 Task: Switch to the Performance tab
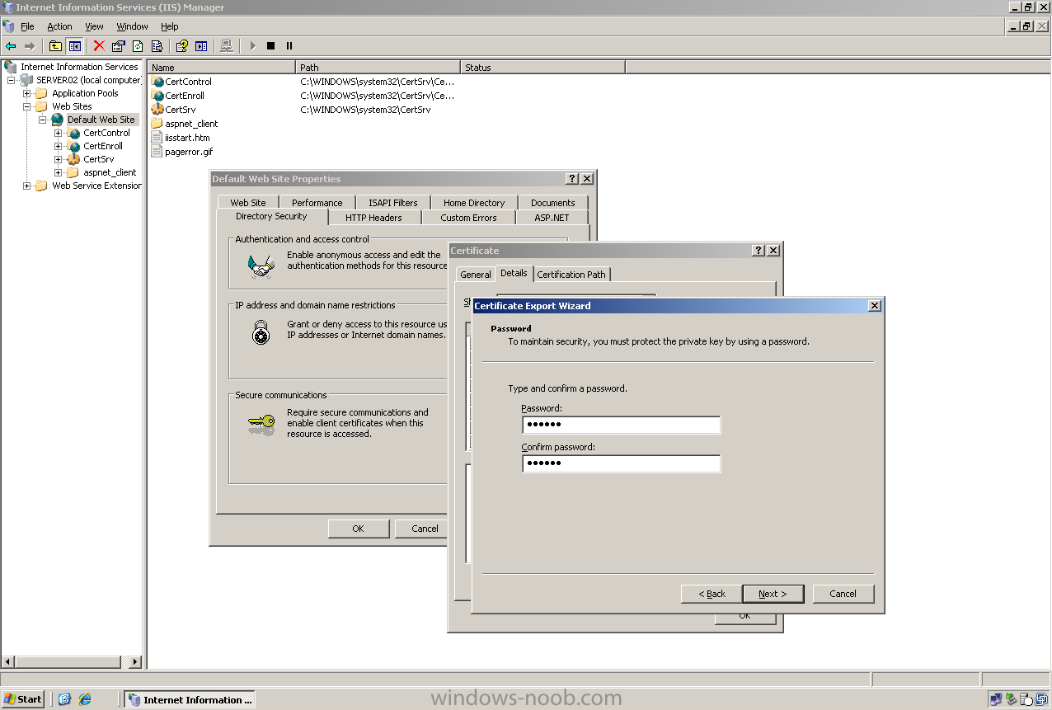point(317,203)
